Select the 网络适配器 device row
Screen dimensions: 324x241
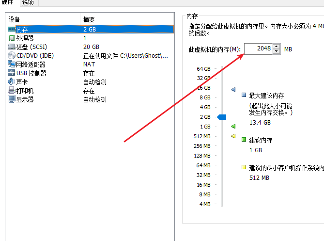coord(91,64)
